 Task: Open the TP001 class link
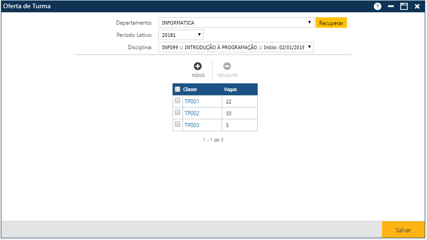pyautogui.click(x=192, y=102)
